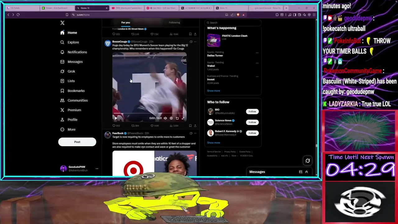Click the Communities people icon in sidebar

[x=62, y=100]
